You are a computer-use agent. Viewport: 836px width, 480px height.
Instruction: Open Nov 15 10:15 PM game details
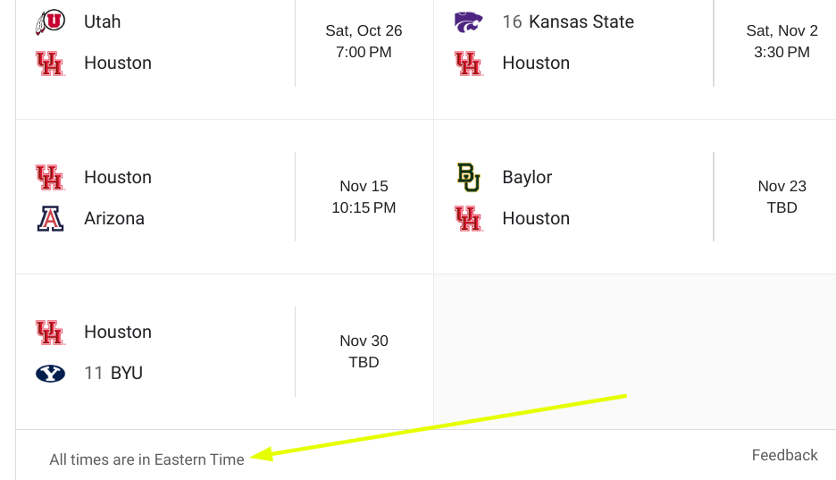click(364, 197)
